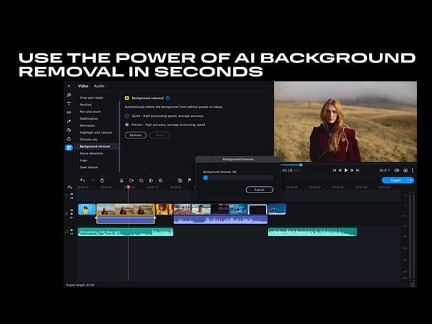The height and width of the screenshot is (324, 432).
Task: Click the volume speaker icon under preview
Action: tap(396, 170)
